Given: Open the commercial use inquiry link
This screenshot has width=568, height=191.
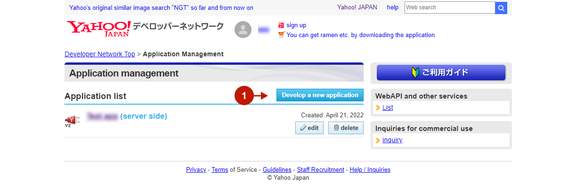Looking at the screenshot, I should click(x=392, y=140).
